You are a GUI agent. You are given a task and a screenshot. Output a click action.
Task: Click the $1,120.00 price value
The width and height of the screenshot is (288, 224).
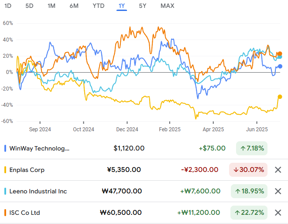(x=129, y=148)
